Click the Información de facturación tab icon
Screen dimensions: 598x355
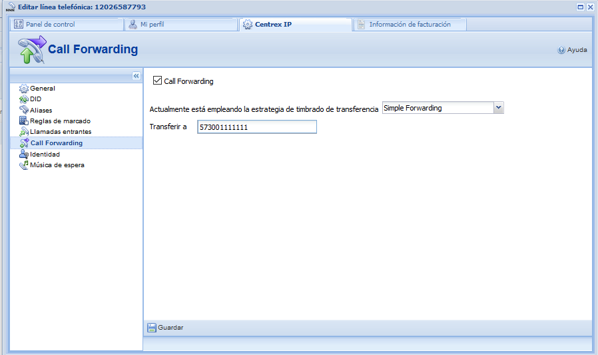coord(361,25)
